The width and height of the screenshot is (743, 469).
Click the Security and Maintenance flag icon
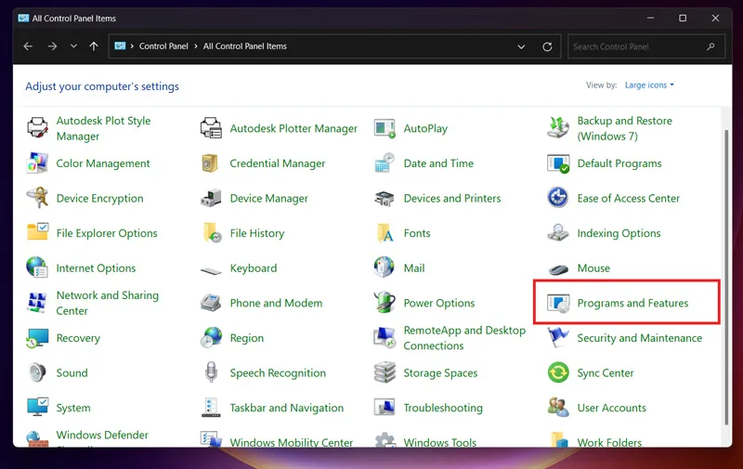[558, 338]
